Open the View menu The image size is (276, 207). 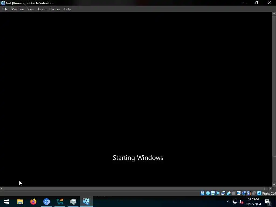[x=31, y=9]
